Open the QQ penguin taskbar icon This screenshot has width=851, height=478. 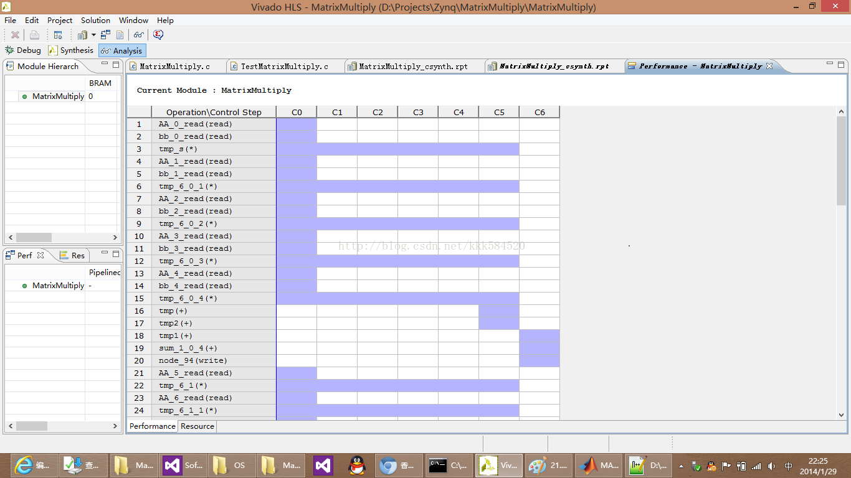[356, 465]
